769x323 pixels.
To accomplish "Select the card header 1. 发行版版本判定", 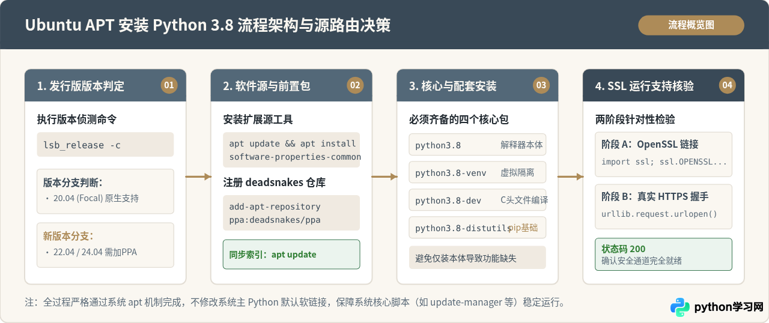I will point(105,85).
